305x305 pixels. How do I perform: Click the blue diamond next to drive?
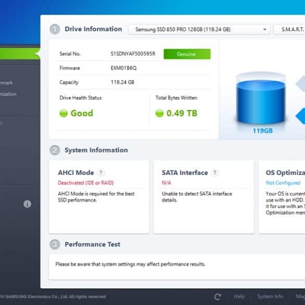tap(300, 116)
